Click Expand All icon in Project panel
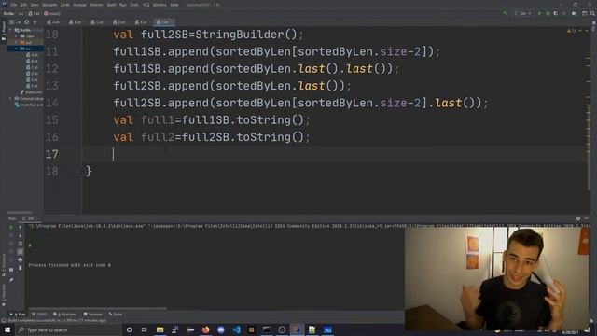The image size is (597, 336). click(35, 22)
